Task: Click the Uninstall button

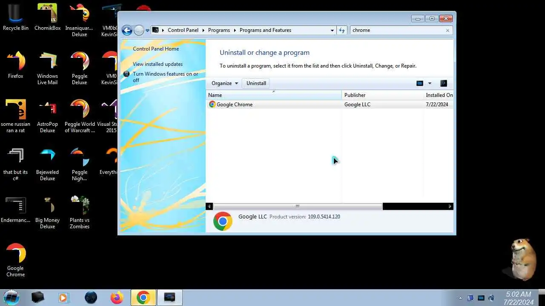Action: point(256,83)
